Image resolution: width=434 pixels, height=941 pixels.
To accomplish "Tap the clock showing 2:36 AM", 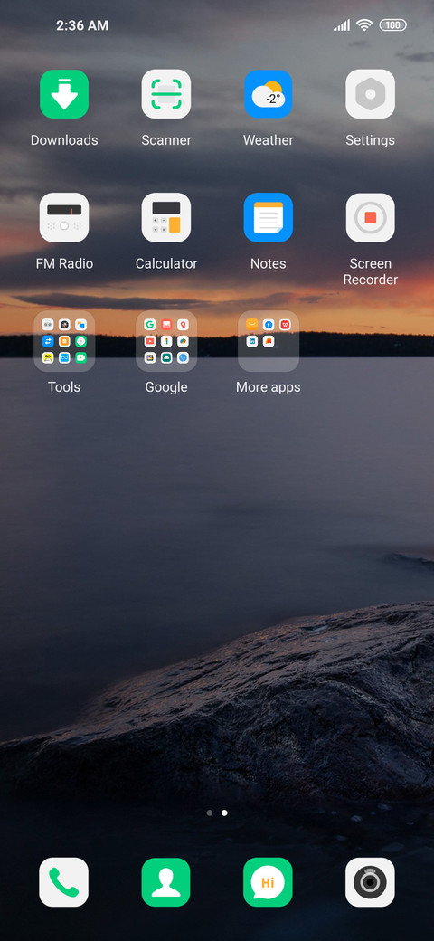I will tap(82, 25).
